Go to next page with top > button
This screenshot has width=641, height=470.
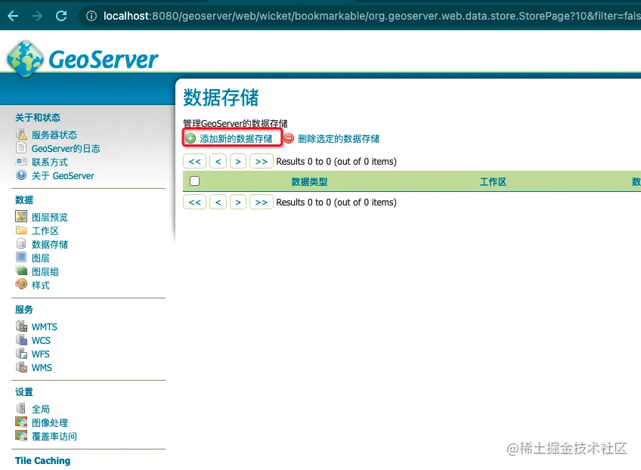click(238, 162)
